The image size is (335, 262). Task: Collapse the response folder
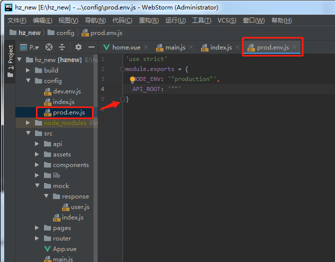(x=46, y=196)
